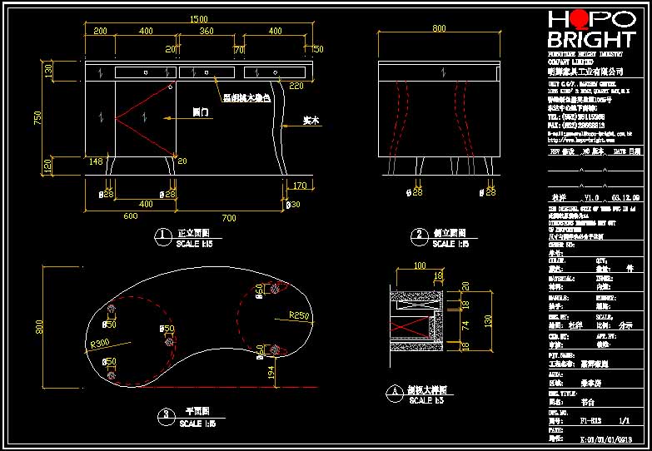Click the 800 depth dimension left of plan
This screenshot has width=652, height=451.
click(x=38, y=327)
